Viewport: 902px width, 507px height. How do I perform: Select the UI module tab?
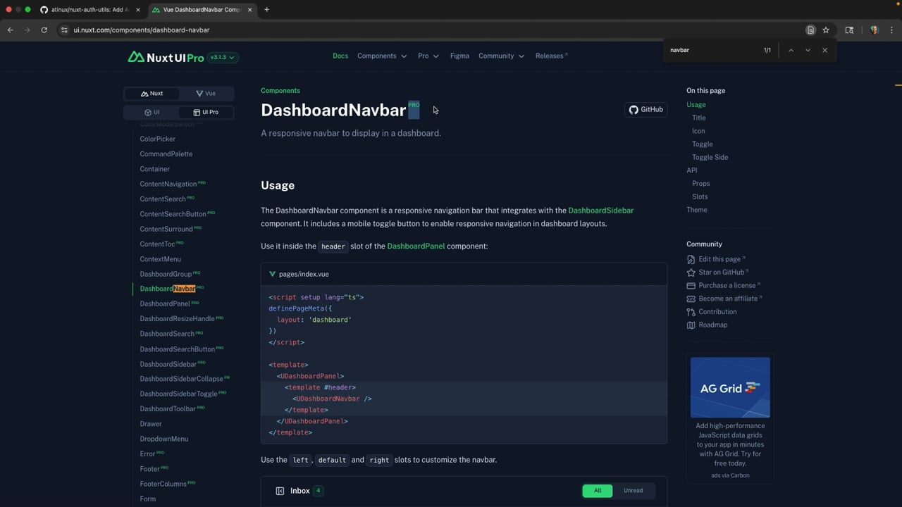tap(152, 112)
